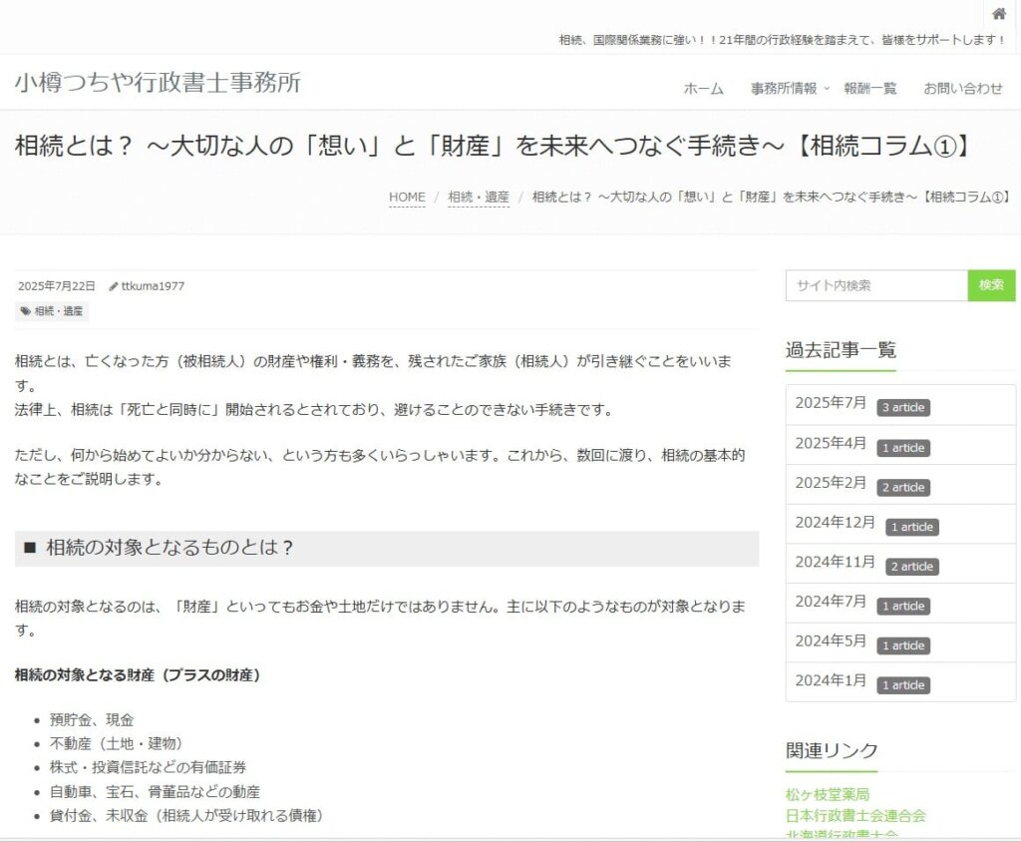View the 2024年12月 archive
The image size is (1021, 842).
coord(836,523)
